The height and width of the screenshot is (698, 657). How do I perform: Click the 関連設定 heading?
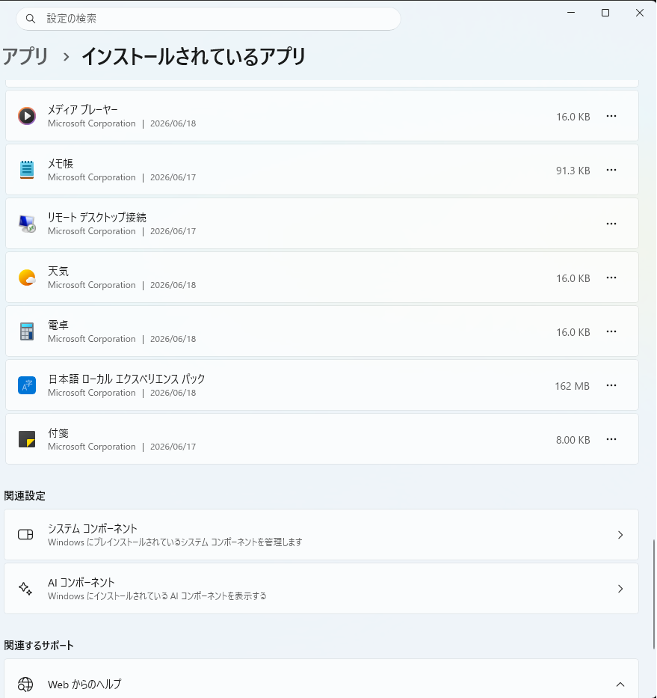tap(25, 496)
